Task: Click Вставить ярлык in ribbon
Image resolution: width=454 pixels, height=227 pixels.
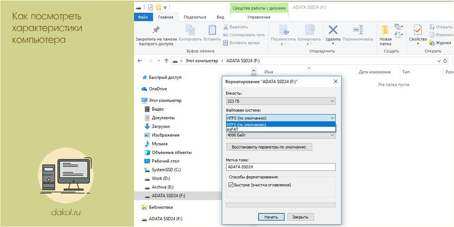Action: 242,43
